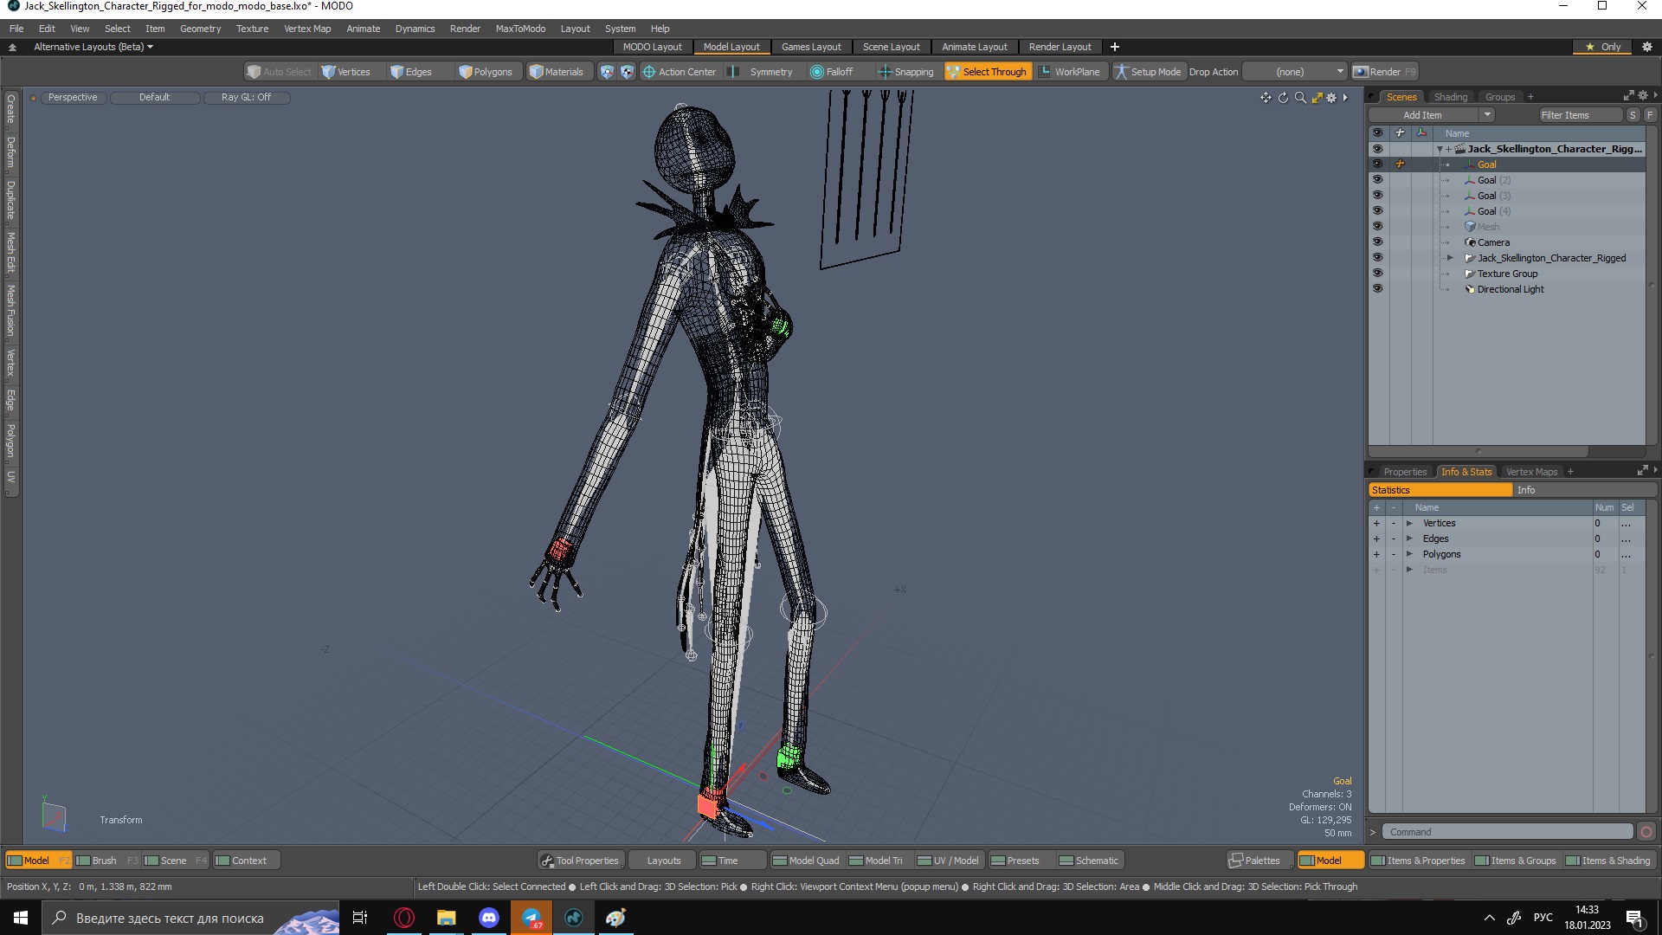Image resolution: width=1662 pixels, height=935 pixels.
Task: Click the Center/Pivot mode cube icon
Action: pos(628,72)
